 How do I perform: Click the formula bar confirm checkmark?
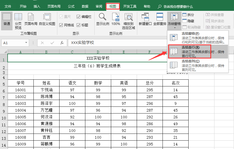click(x=52, y=43)
